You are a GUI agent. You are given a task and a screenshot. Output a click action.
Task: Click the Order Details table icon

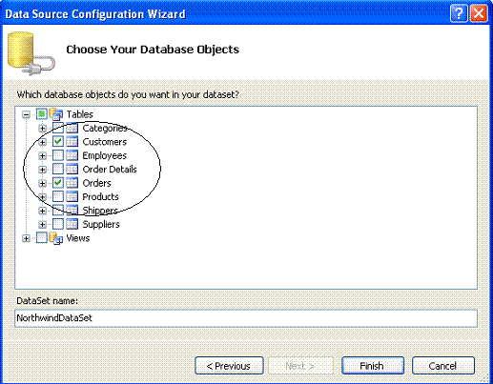tap(72, 169)
